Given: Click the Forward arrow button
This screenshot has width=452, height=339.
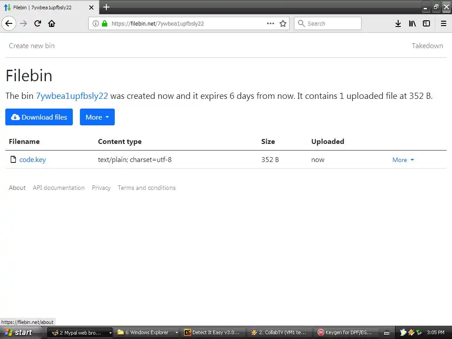Looking at the screenshot, I should coord(23,23).
